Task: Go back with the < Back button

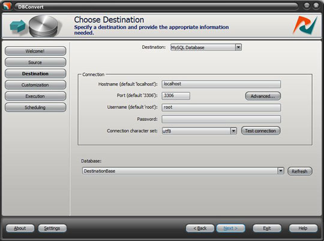Action: (200, 228)
